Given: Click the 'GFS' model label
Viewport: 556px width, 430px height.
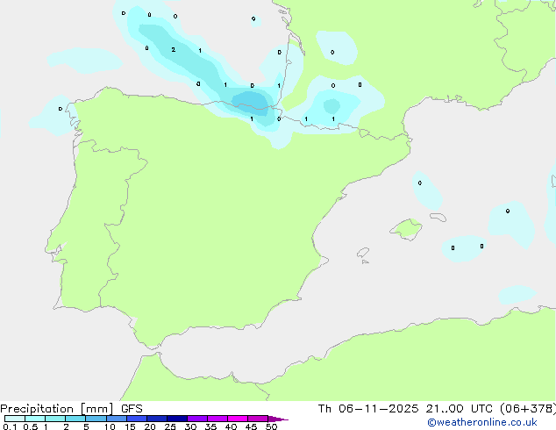Looking at the screenshot, I should pyautogui.click(x=132, y=409).
